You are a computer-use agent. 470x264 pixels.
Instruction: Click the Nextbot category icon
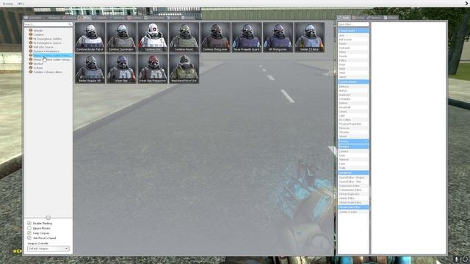coord(31,64)
